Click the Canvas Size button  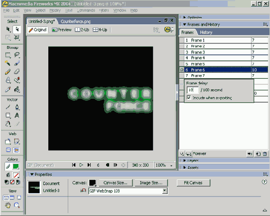116,183
